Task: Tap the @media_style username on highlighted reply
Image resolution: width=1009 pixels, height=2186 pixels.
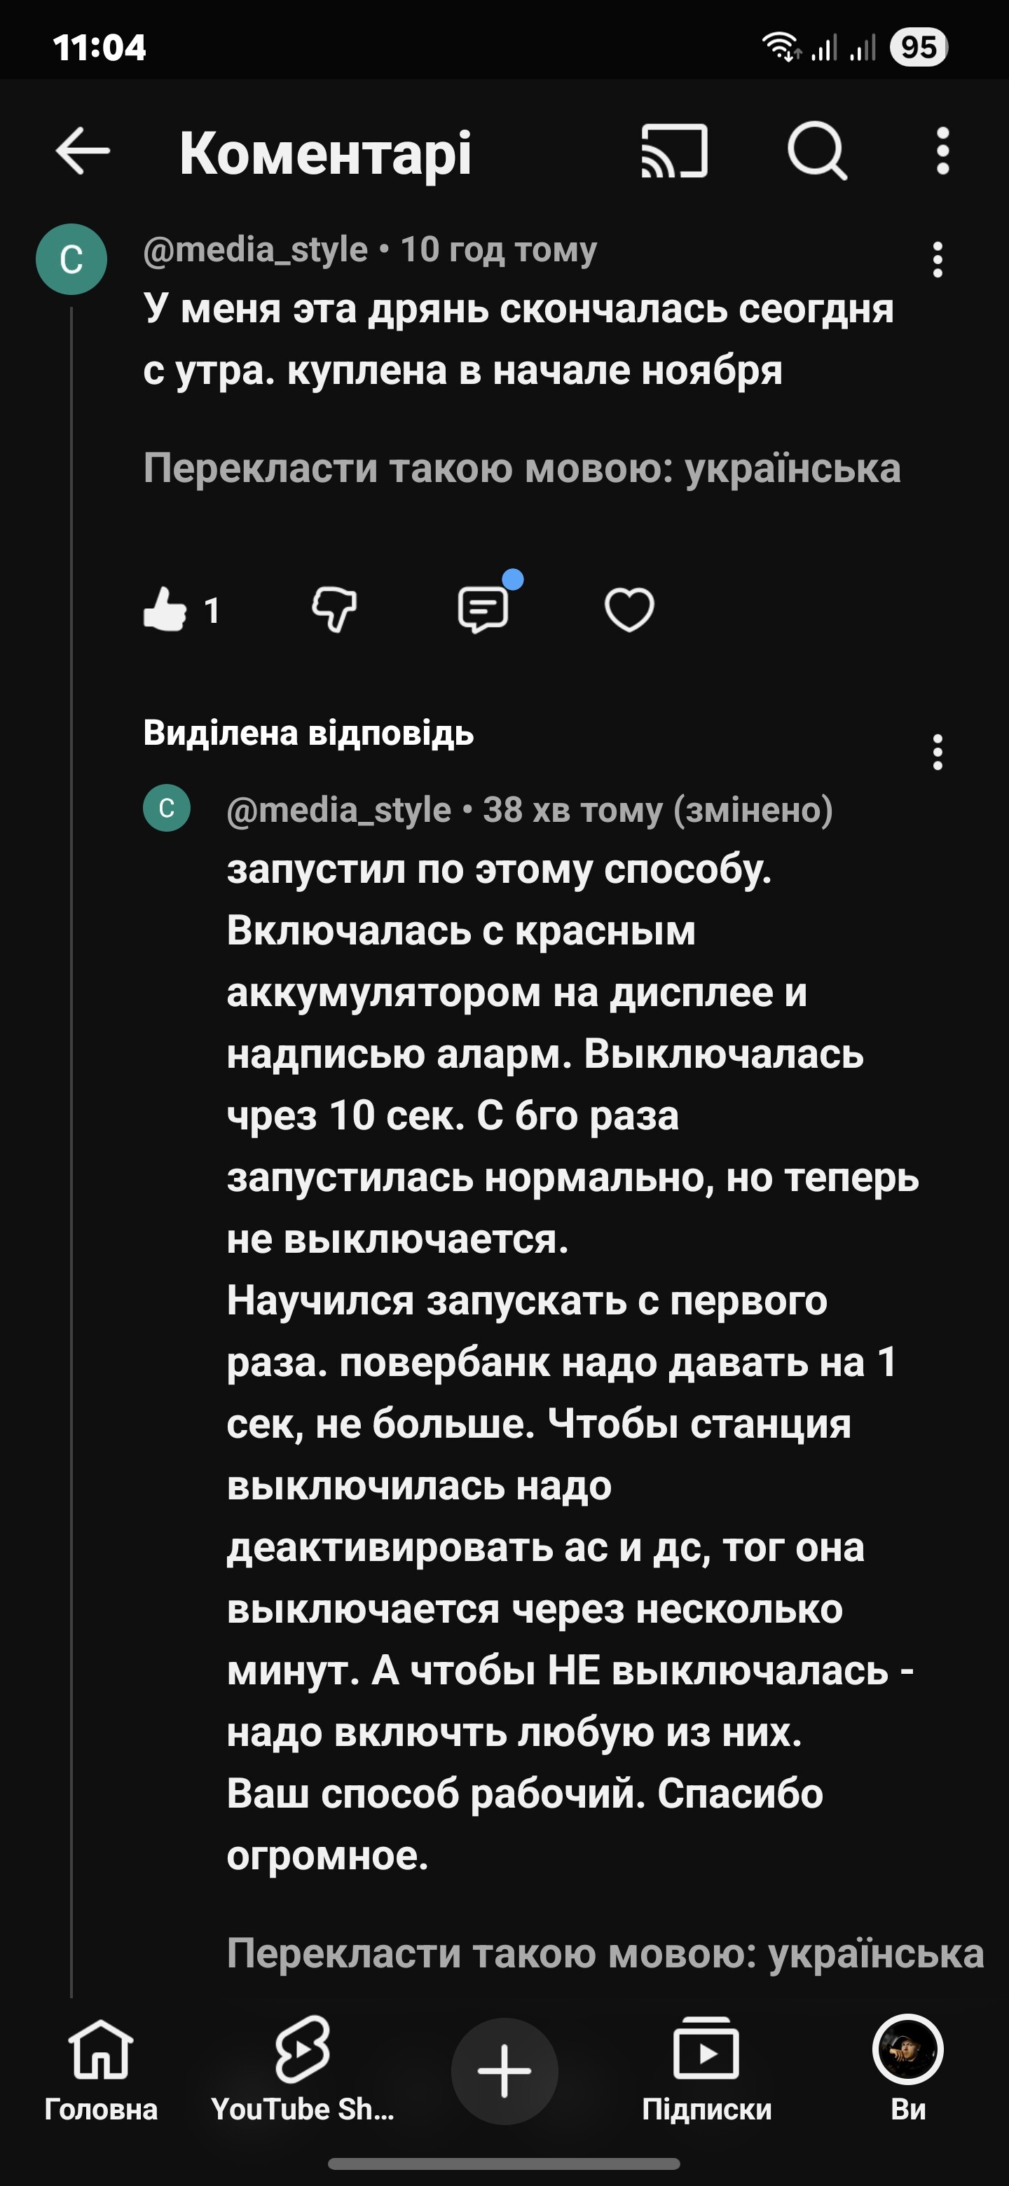Action: [x=338, y=811]
